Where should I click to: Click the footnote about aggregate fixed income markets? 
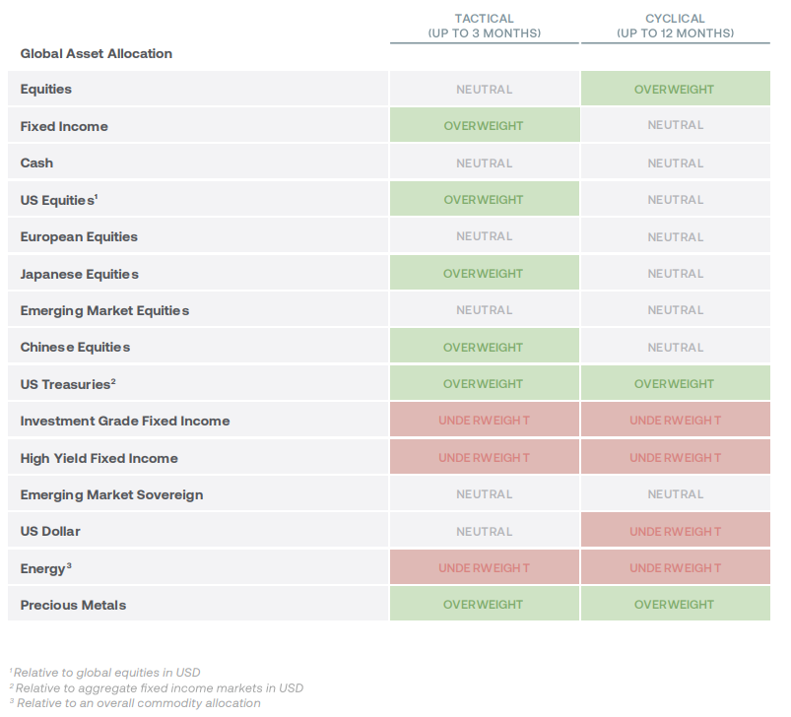click(156, 687)
